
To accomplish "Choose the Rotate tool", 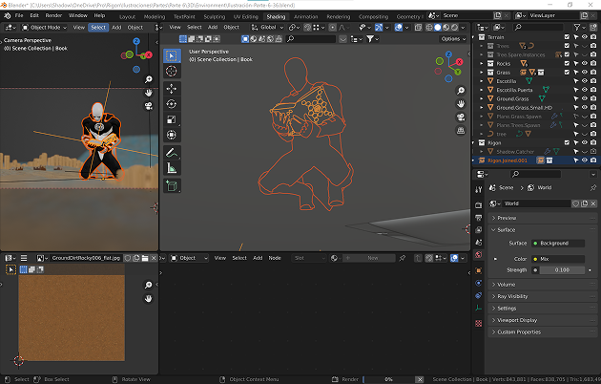I will 172,103.
